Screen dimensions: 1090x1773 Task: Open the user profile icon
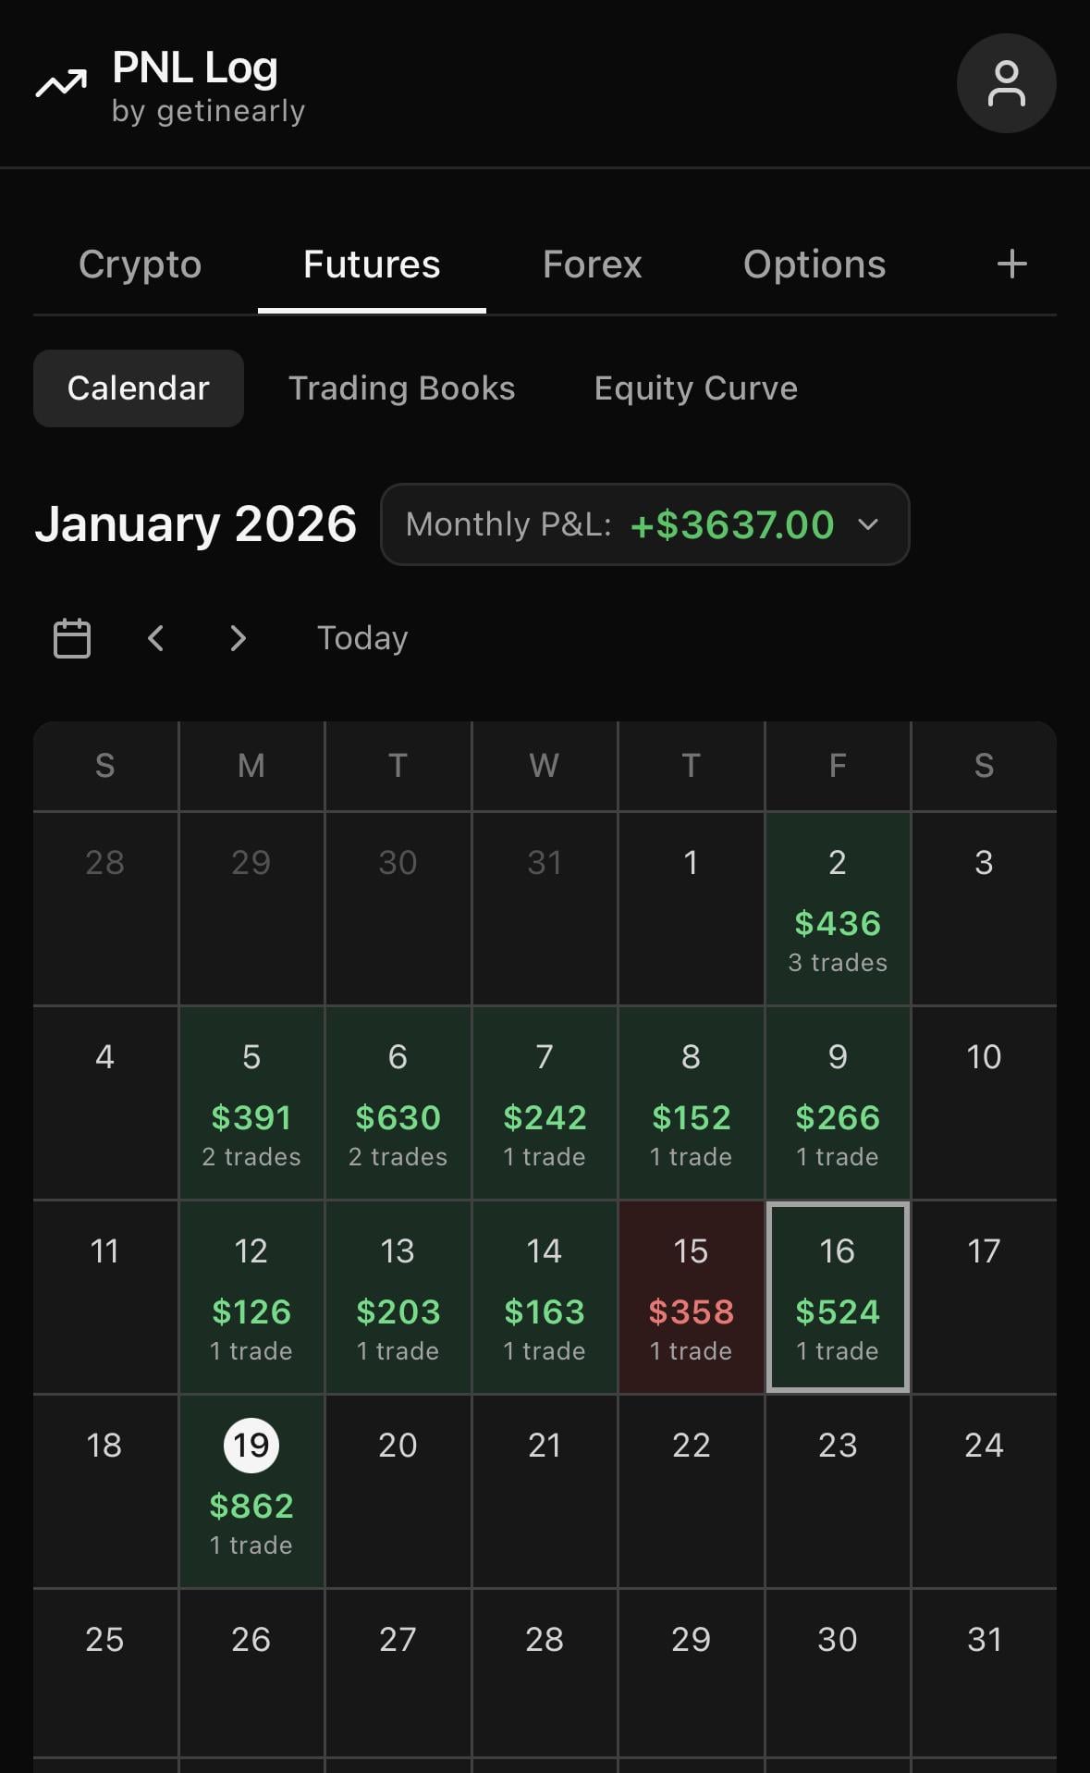click(1006, 83)
